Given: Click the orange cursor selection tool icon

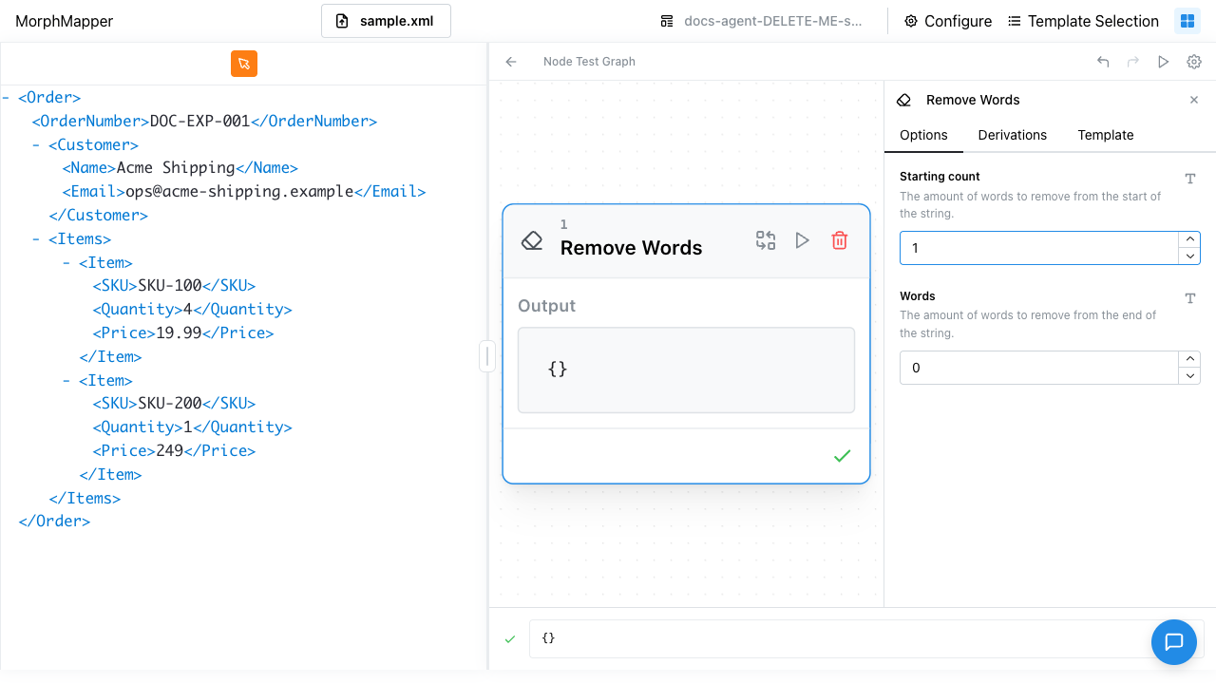Looking at the screenshot, I should click(x=244, y=64).
